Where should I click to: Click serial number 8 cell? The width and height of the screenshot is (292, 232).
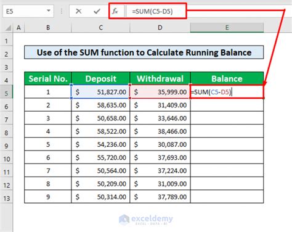tap(48, 184)
